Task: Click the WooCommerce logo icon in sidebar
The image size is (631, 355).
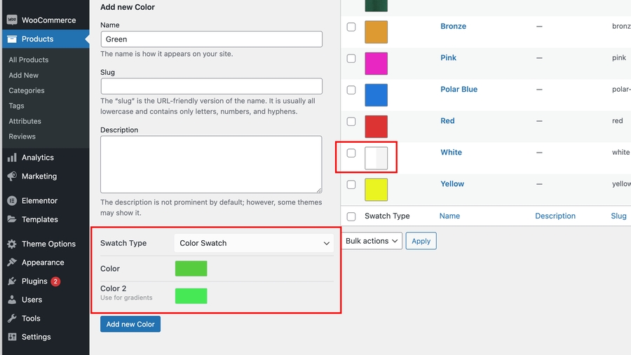Action: click(x=12, y=20)
